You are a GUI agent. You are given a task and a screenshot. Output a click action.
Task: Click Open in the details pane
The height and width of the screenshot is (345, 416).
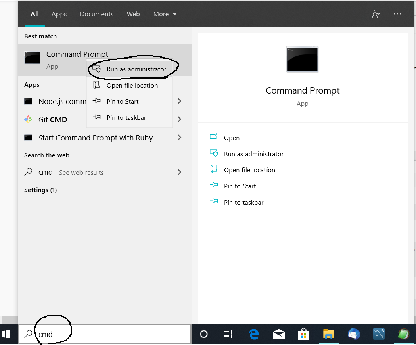[x=232, y=138]
